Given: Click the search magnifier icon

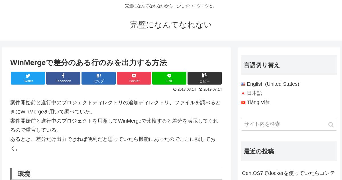Looking at the screenshot, I should click(x=331, y=125).
